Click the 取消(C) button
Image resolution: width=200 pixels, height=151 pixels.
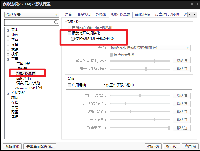tap(172, 146)
